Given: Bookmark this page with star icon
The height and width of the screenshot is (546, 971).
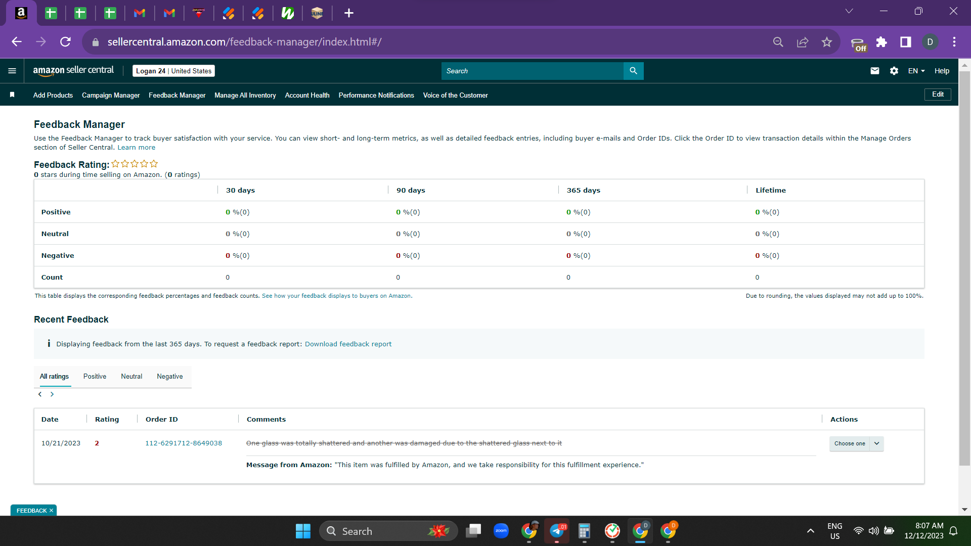Looking at the screenshot, I should (x=827, y=42).
